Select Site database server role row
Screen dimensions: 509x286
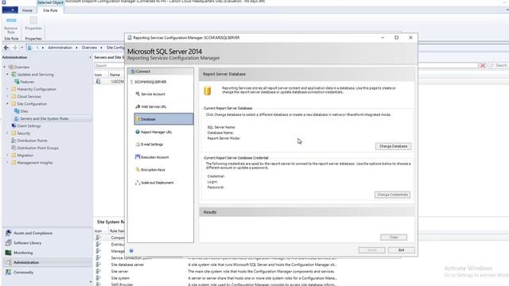click(216, 265)
